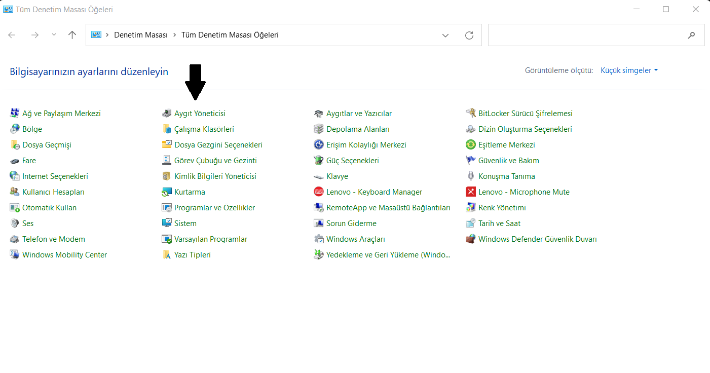Expand the chevron before Denetim Masası
The image size is (710, 373).
107,35
